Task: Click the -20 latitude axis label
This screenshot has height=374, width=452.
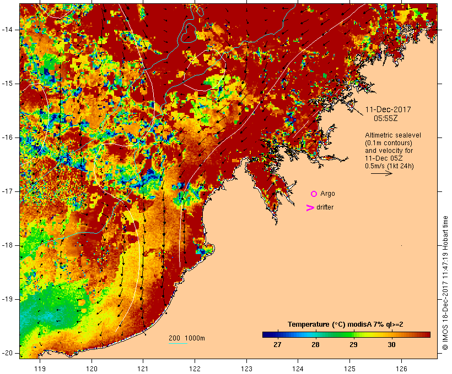Action: [7, 353]
